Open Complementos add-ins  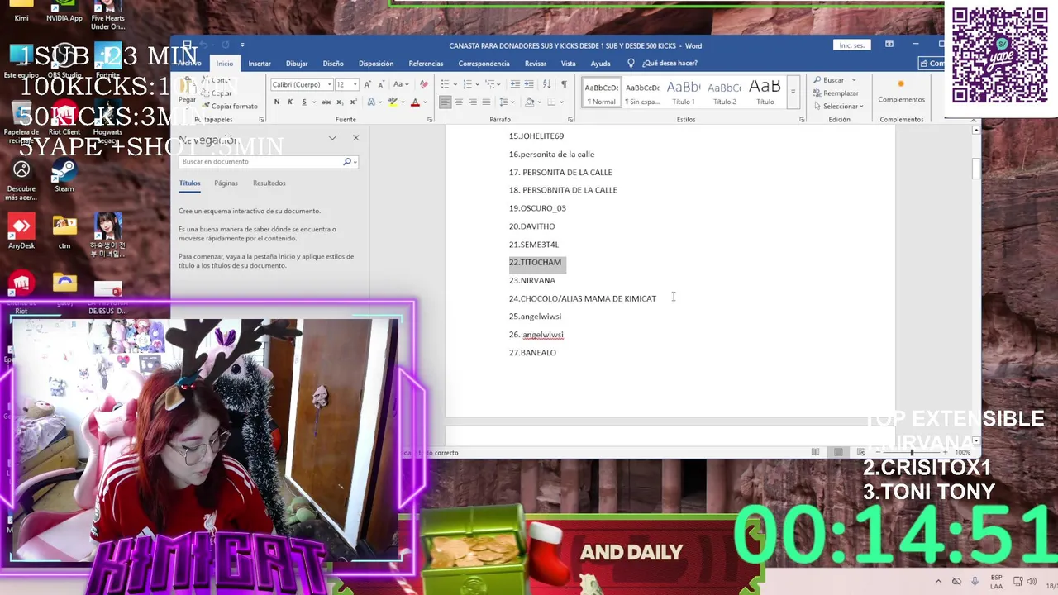click(901, 91)
